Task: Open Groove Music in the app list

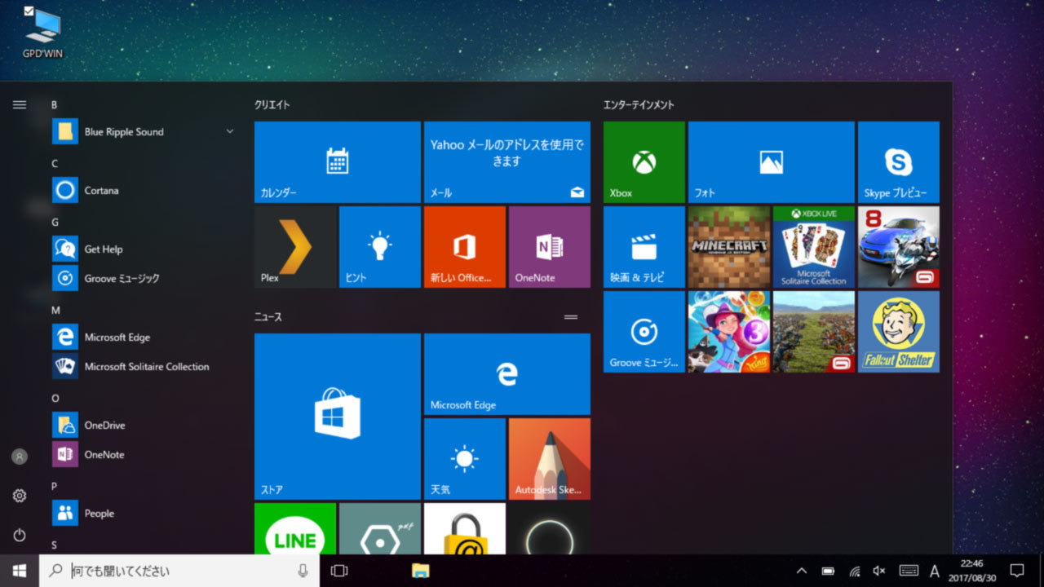Action: [x=144, y=278]
